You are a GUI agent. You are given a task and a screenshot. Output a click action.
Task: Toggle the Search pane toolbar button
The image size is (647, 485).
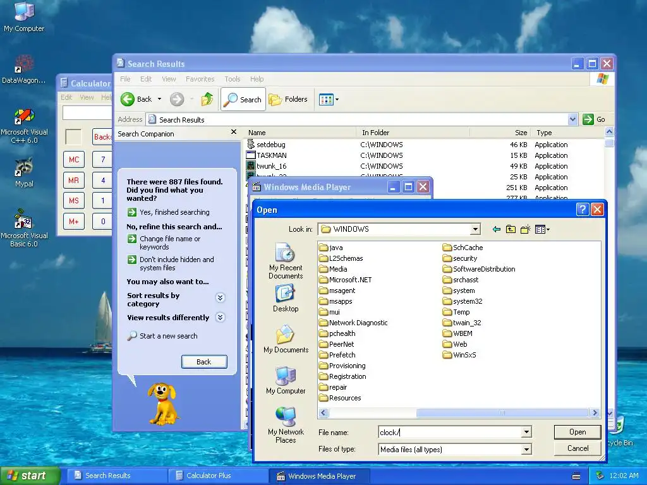coord(243,99)
